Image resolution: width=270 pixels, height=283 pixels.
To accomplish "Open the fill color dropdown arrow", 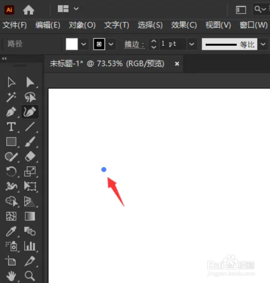I will coord(83,44).
